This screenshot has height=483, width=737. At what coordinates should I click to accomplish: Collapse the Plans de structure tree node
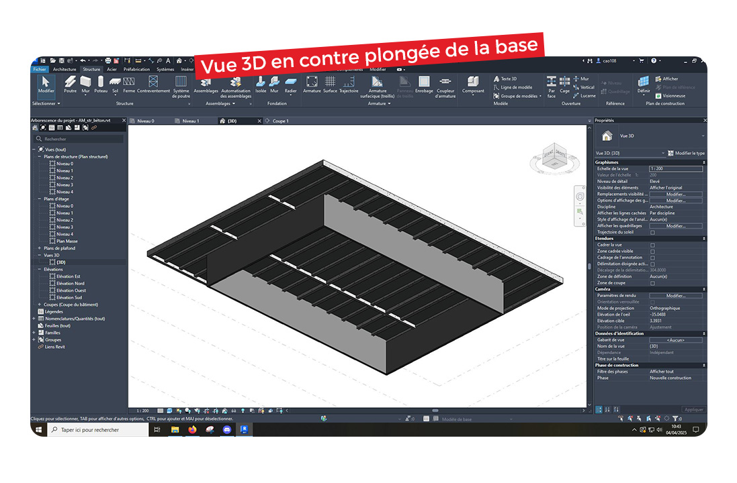point(40,157)
